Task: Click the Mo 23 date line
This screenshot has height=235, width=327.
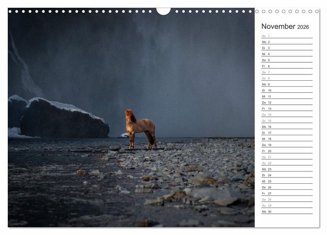Action: (x=287, y=169)
